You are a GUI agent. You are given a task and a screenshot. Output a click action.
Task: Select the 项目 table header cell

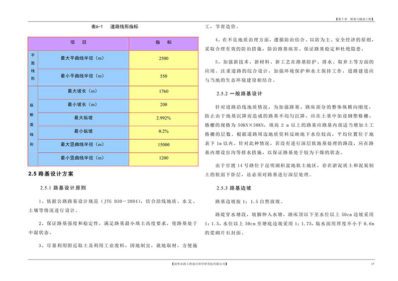(79, 42)
